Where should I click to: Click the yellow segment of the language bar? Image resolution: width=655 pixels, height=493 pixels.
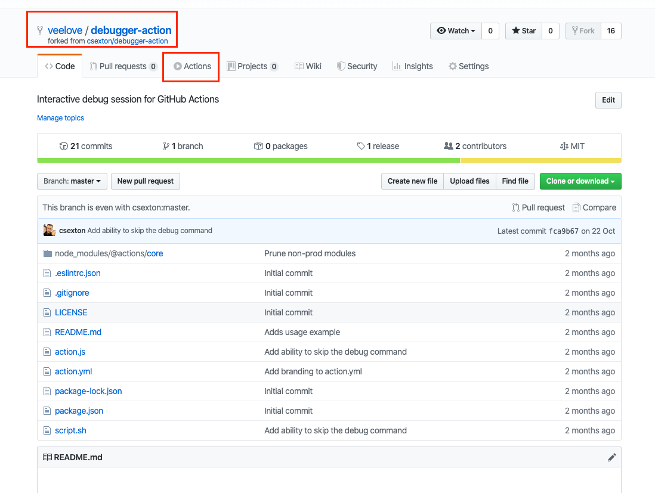(540, 160)
